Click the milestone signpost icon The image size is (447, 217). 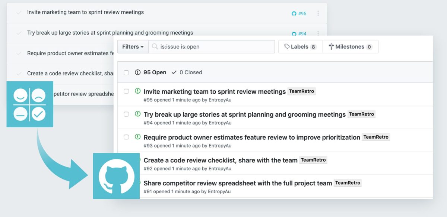(331, 46)
